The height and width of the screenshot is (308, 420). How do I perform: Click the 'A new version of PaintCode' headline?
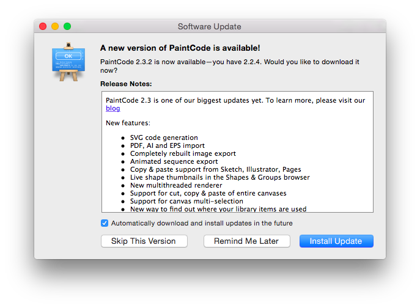180,48
